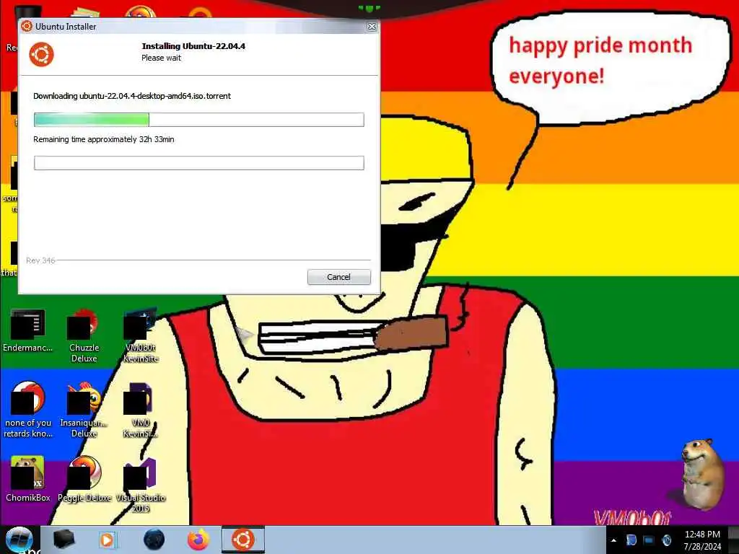Click the downloading iso.torrent status text
739x554 pixels.
pos(132,96)
